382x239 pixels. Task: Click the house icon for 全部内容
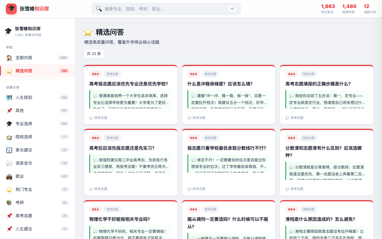click(9, 58)
